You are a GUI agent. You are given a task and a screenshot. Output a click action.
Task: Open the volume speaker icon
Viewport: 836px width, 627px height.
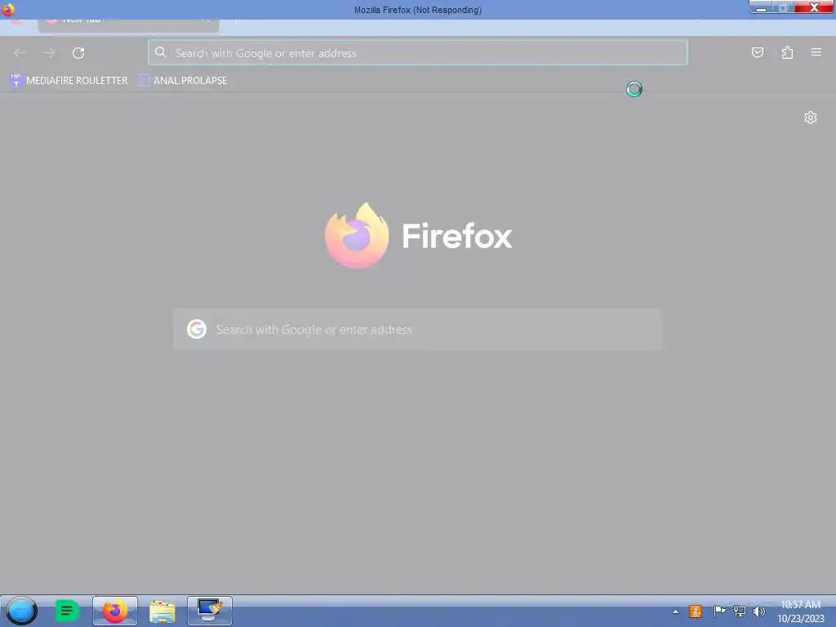(758, 611)
